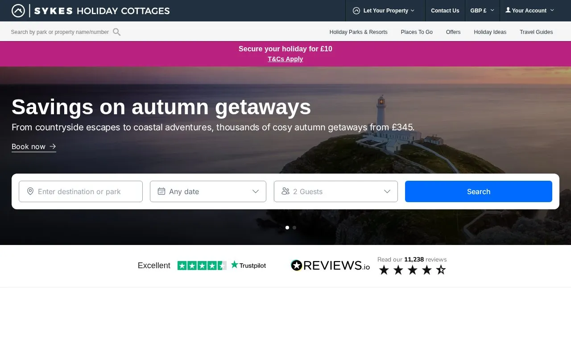Viewport: 571px width, 357px height.
Task: Open Holiday Parks & Resorts menu
Action: 359,32
